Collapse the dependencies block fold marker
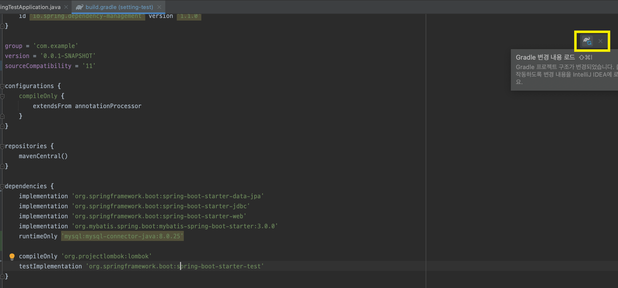 (x=2, y=187)
